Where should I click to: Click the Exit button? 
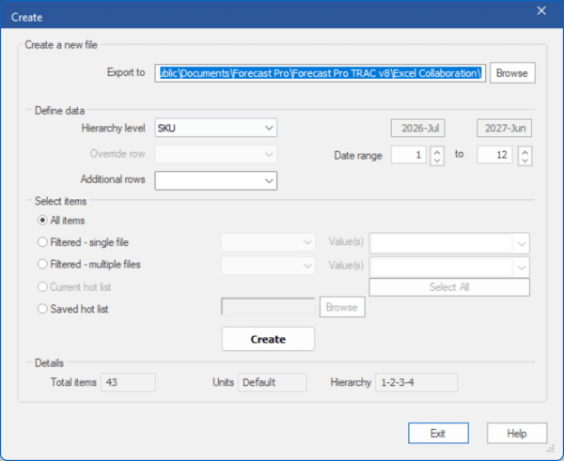pyautogui.click(x=438, y=433)
